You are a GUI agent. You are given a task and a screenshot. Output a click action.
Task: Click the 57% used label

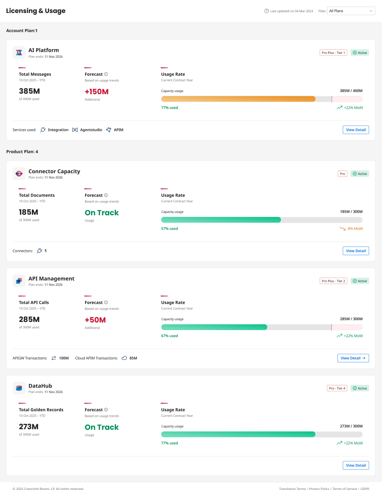click(x=169, y=229)
